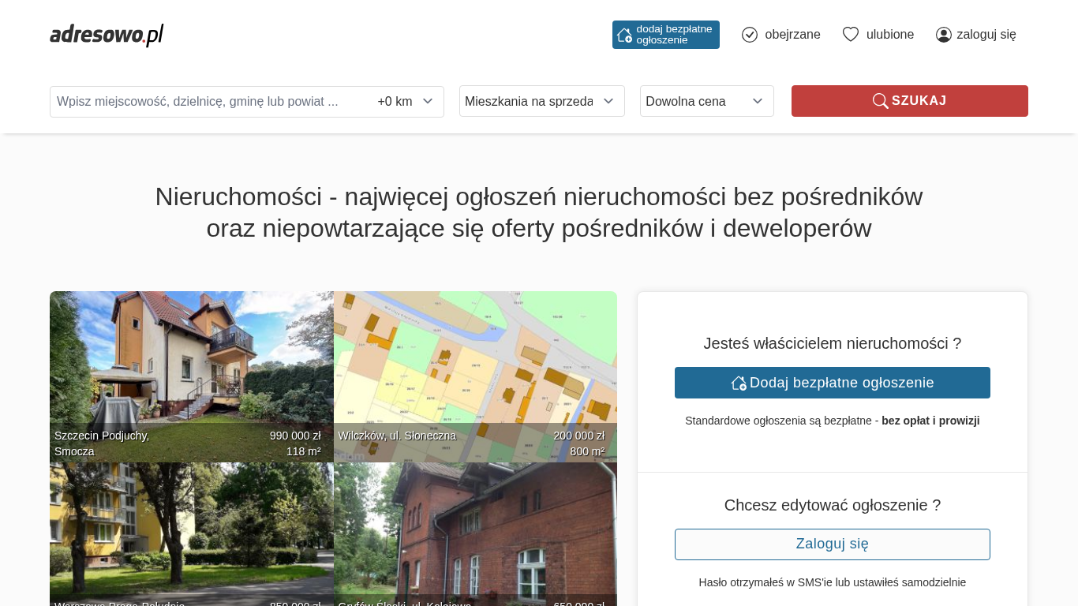1078x606 pixels.
Task: Click house icon in Dodaj bezpłatne ogłoszenie button
Action: coord(739,383)
